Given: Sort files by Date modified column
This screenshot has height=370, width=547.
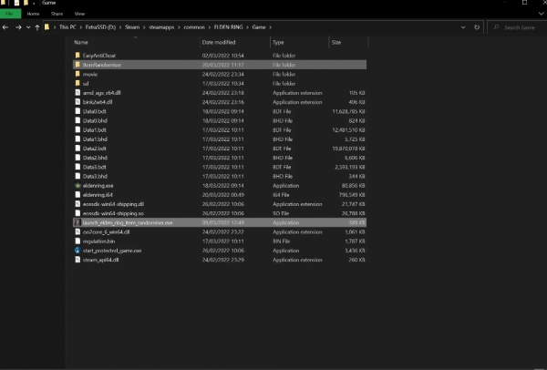Looking at the screenshot, I should (219, 42).
